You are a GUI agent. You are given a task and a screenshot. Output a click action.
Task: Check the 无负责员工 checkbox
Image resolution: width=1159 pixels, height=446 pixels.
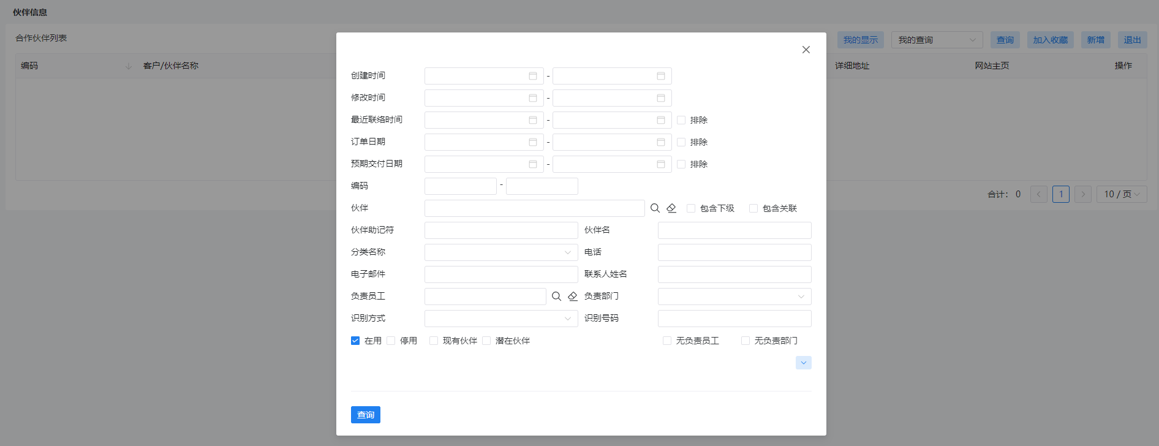pos(667,341)
